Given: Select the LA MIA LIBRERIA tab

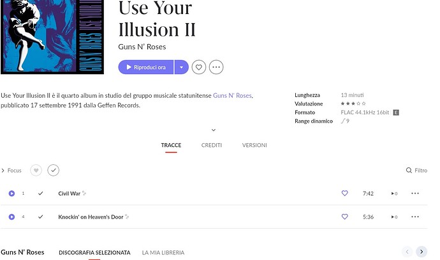Looking at the screenshot, I should tap(163, 253).
